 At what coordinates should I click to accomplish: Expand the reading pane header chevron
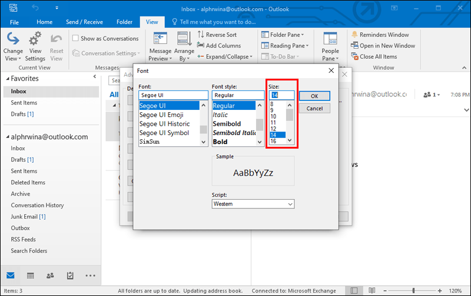466,110
